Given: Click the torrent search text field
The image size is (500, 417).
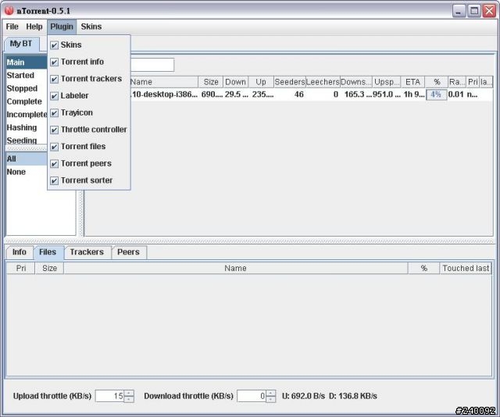Looking at the screenshot, I should tap(152, 65).
